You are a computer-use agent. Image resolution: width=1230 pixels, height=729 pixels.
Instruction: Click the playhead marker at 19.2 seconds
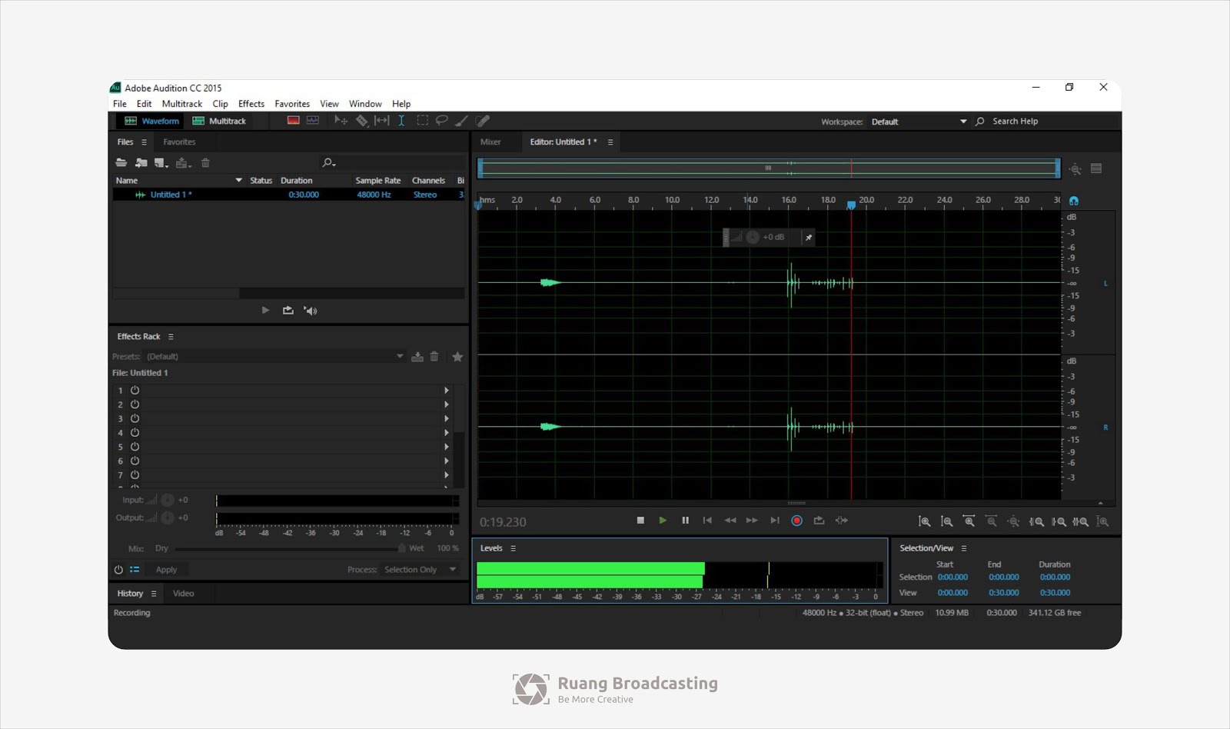click(x=851, y=205)
